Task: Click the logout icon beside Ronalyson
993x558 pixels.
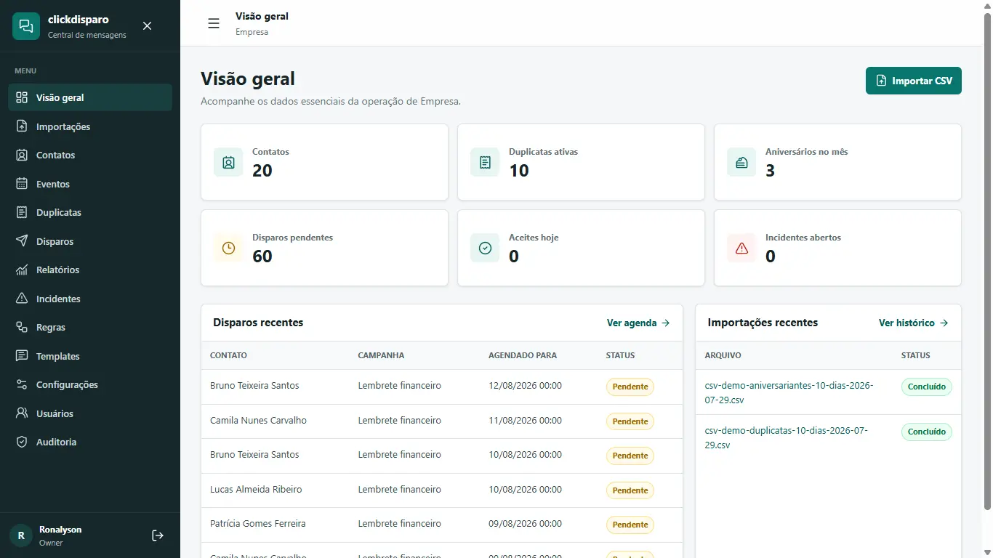Action: [x=158, y=535]
